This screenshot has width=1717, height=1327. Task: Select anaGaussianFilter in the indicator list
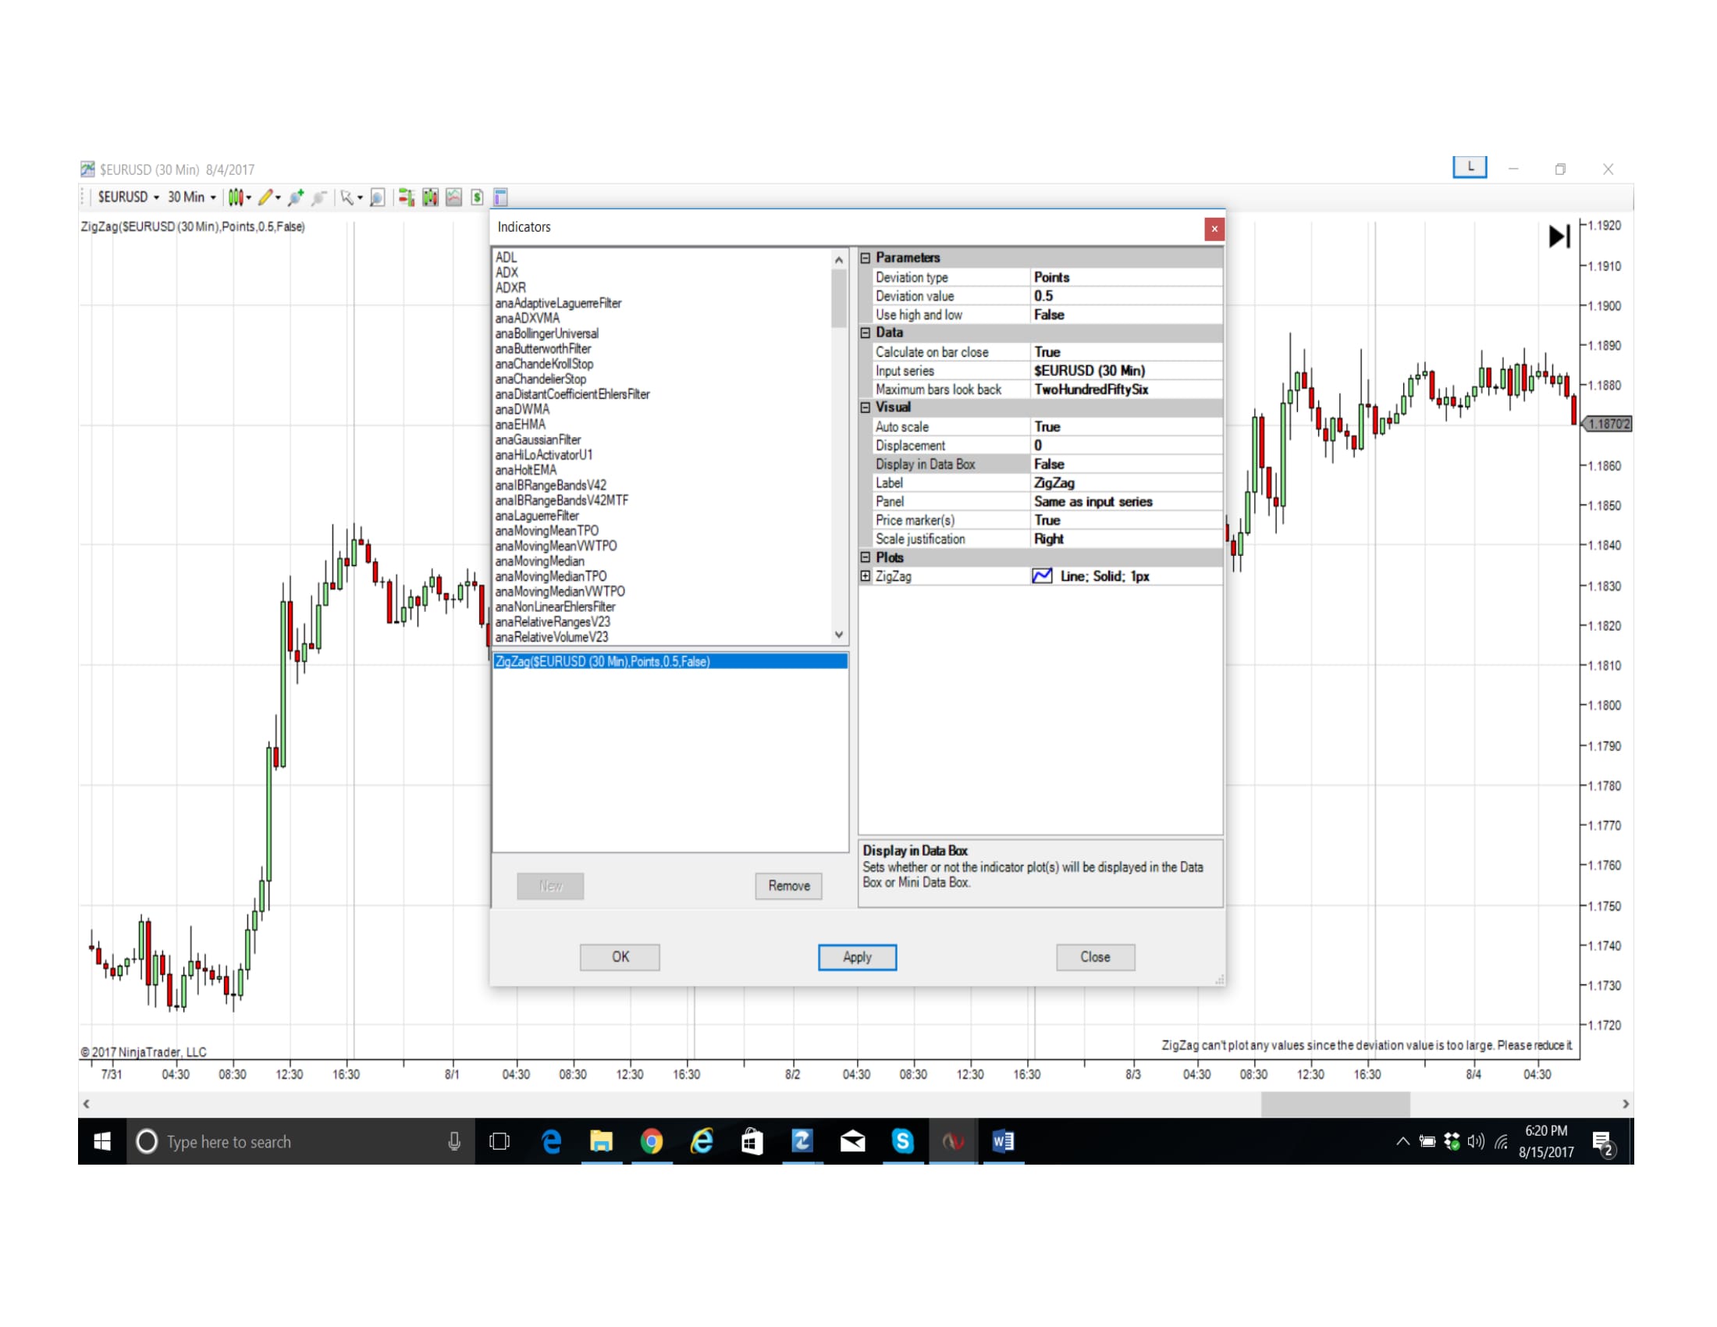538,440
